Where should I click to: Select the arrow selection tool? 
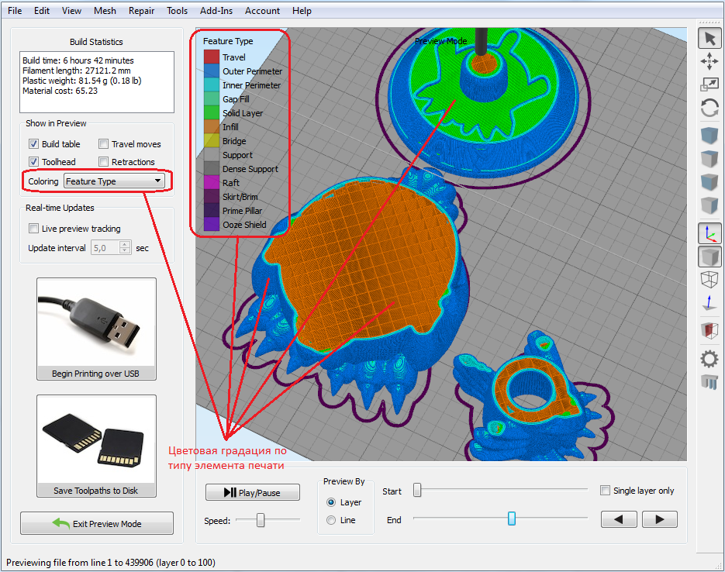pos(709,37)
